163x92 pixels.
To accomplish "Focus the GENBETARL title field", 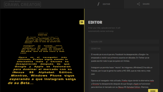I will (x=124, y=49).
